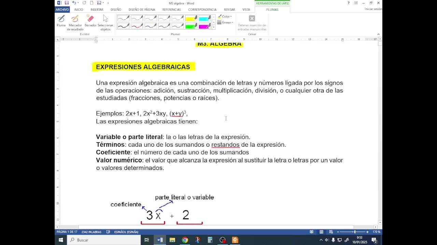Switch to Read Mode view
The image size is (437, 245).
(312, 232)
